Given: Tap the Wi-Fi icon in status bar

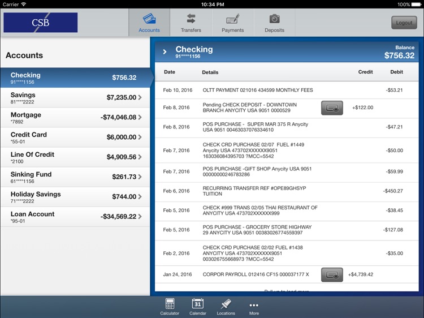Looking at the screenshot, I should coord(24,4).
